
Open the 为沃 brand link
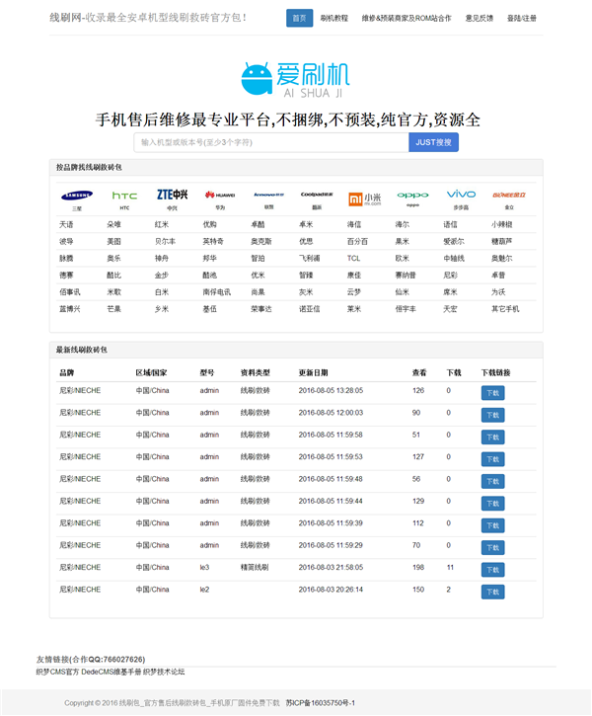click(498, 292)
